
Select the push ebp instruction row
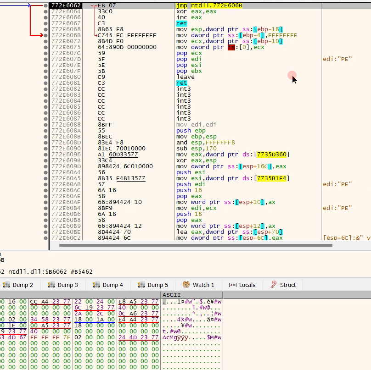click(189, 131)
